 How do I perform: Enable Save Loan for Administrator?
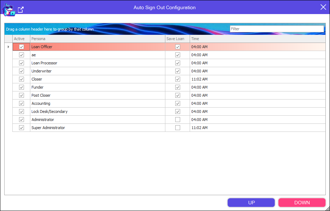[x=178, y=120]
